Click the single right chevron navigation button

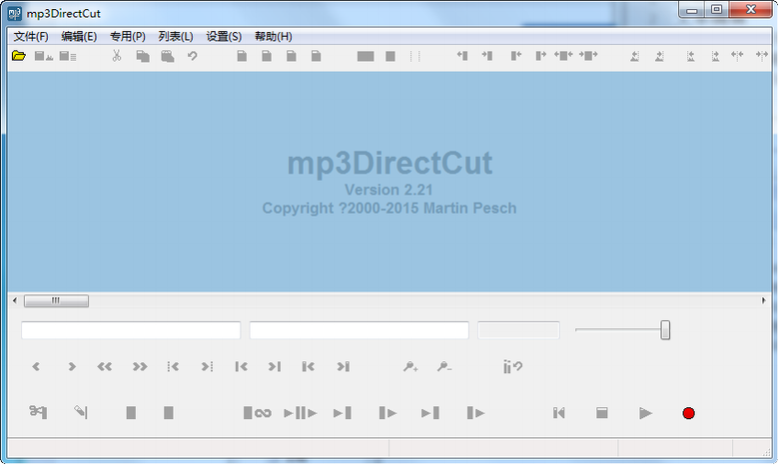tap(72, 367)
